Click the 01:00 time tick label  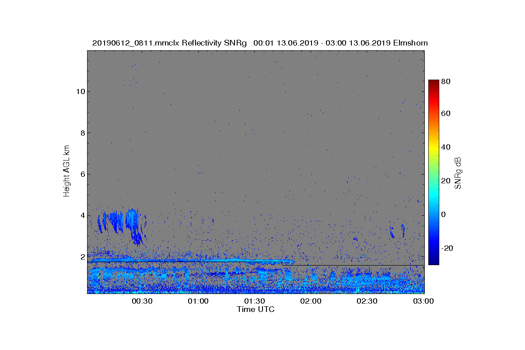198,301
